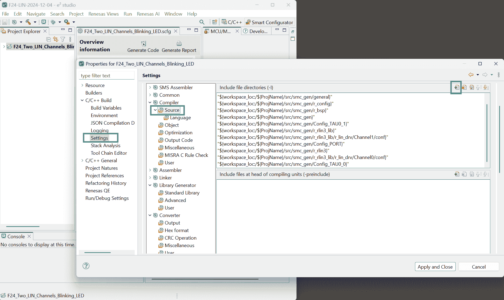Click the Edit include directory icon

coord(471,88)
